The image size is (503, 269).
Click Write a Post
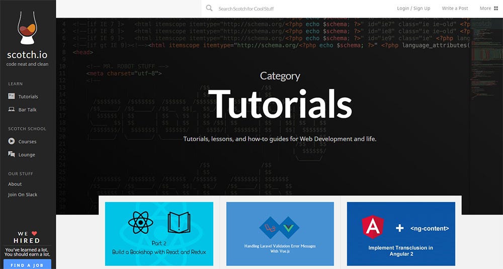[455, 9]
